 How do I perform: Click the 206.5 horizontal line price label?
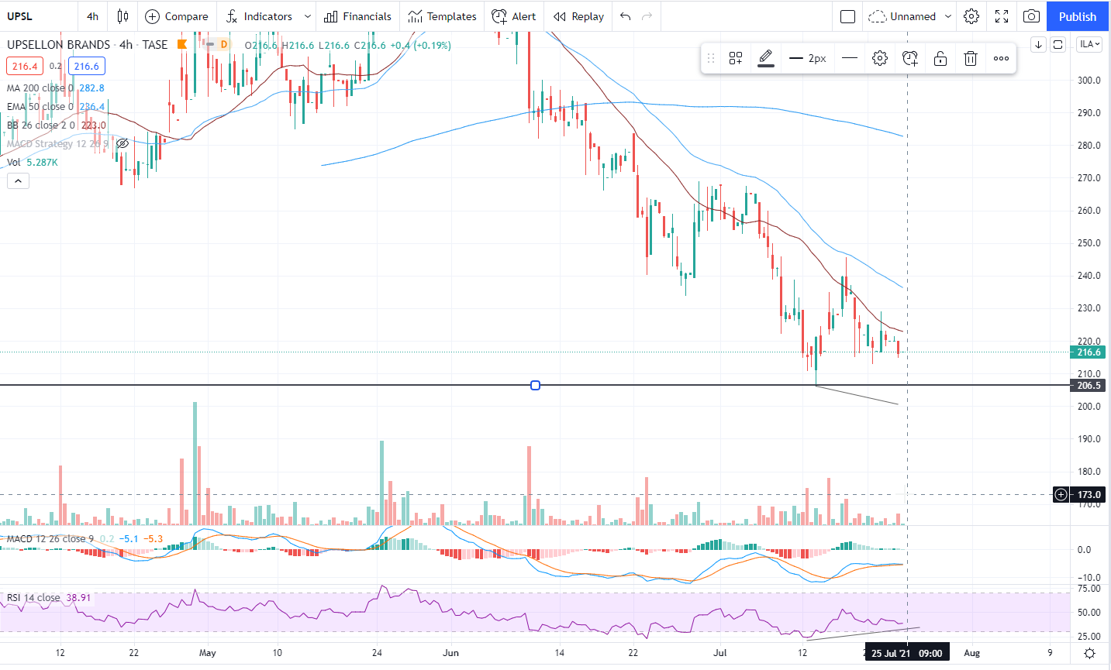(x=1089, y=386)
